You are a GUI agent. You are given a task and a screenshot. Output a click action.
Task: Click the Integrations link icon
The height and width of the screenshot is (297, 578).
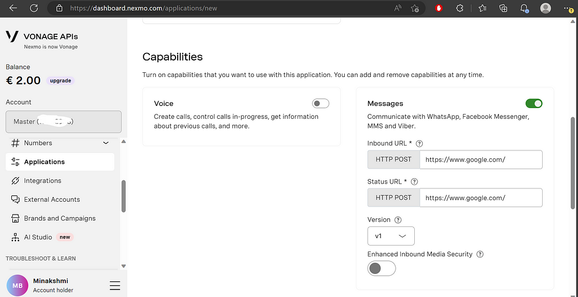tap(15, 180)
